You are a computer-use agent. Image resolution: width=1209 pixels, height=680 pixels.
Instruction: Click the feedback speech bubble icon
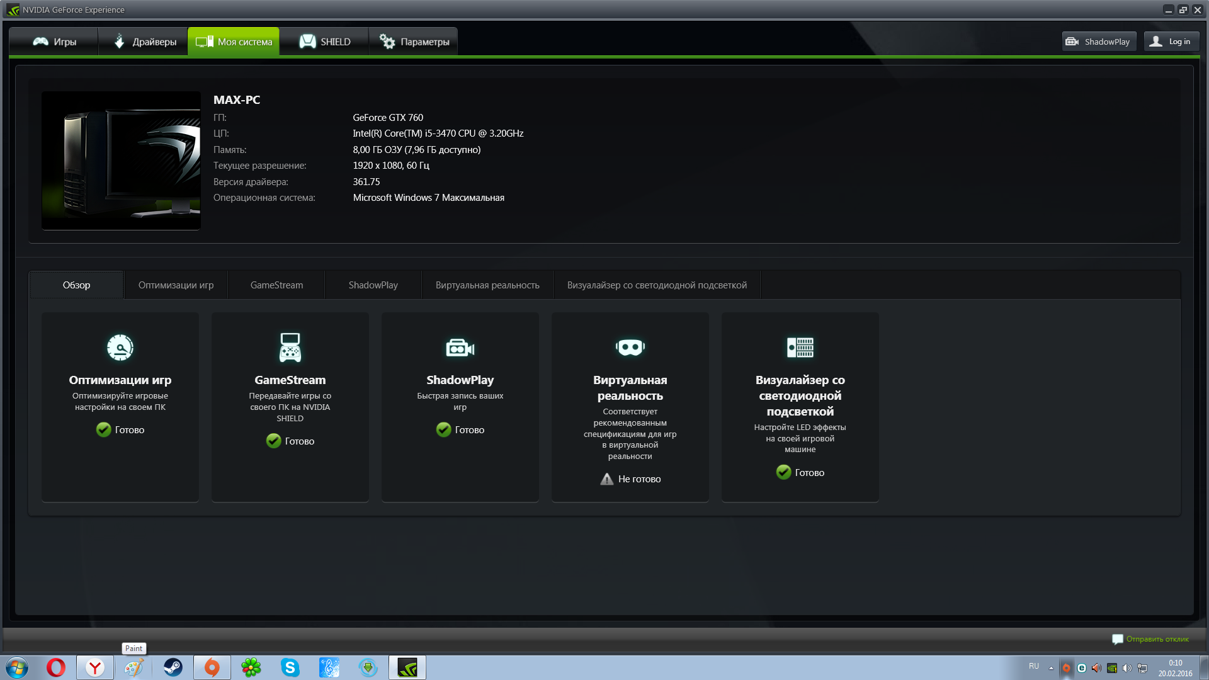click(x=1118, y=639)
